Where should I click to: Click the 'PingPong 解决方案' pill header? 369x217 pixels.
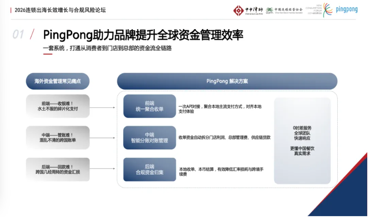pos(227,81)
